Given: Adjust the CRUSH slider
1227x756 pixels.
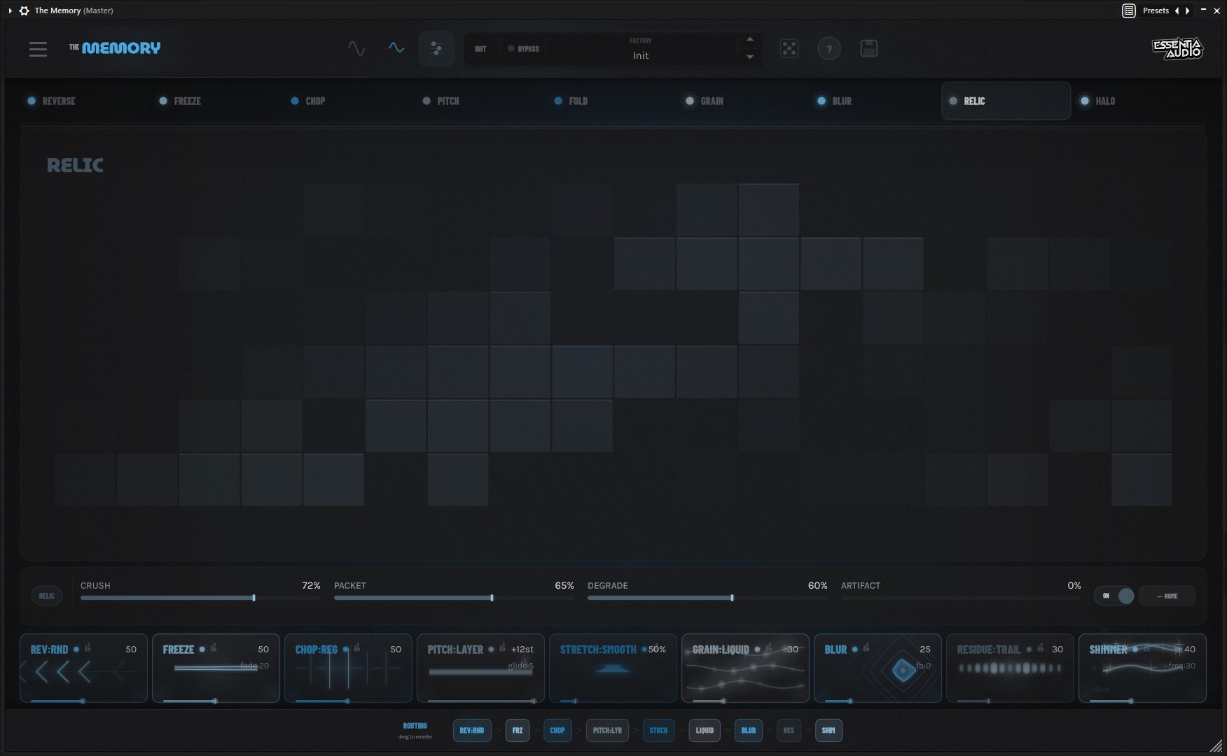Looking at the screenshot, I should click(x=254, y=598).
